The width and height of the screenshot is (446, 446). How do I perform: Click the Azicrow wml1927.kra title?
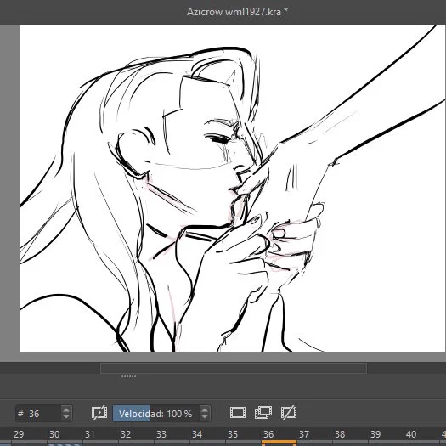pyautogui.click(x=237, y=12)
